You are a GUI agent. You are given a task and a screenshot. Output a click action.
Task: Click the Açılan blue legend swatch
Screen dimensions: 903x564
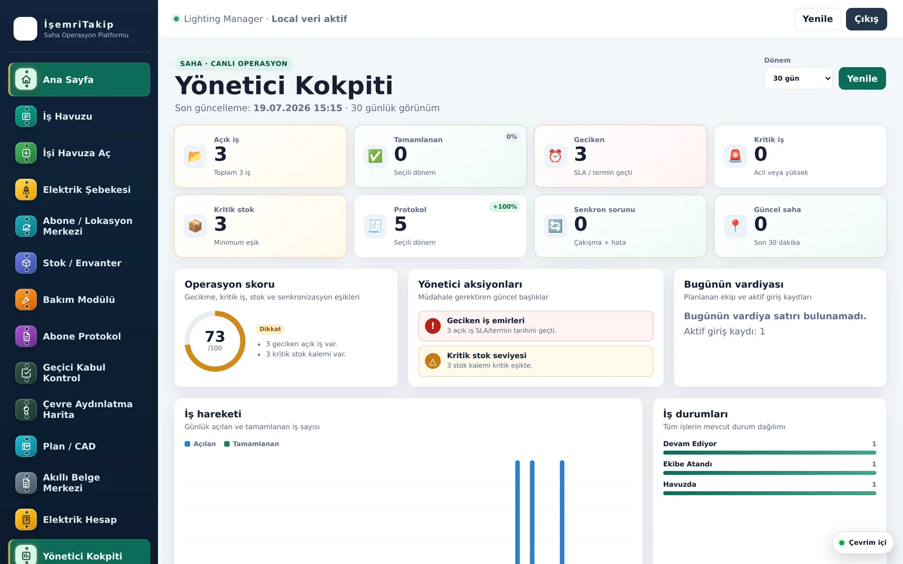[187, 444]
